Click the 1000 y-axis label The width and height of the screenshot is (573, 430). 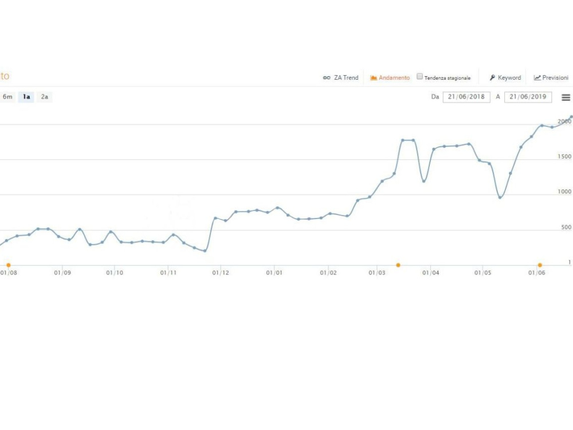[564, 191]
